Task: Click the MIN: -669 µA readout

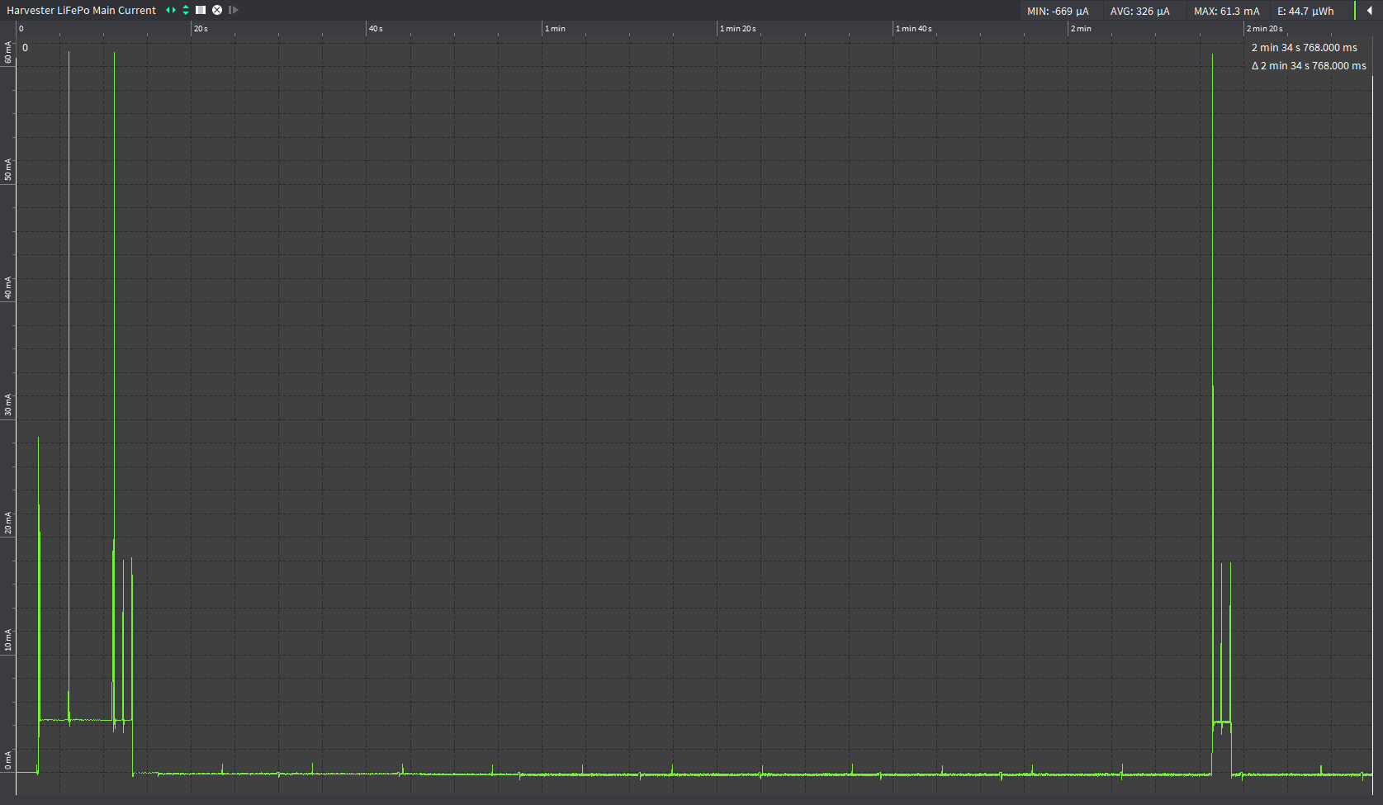Action: click(1058, 12)
